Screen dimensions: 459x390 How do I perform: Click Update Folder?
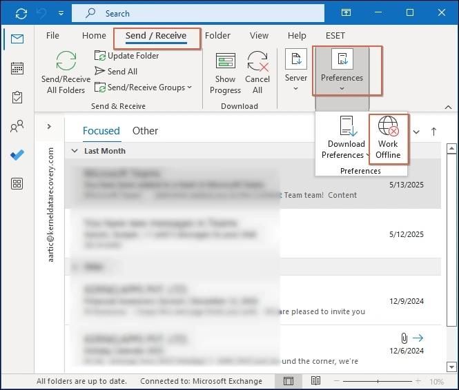[x=127, y=56]
